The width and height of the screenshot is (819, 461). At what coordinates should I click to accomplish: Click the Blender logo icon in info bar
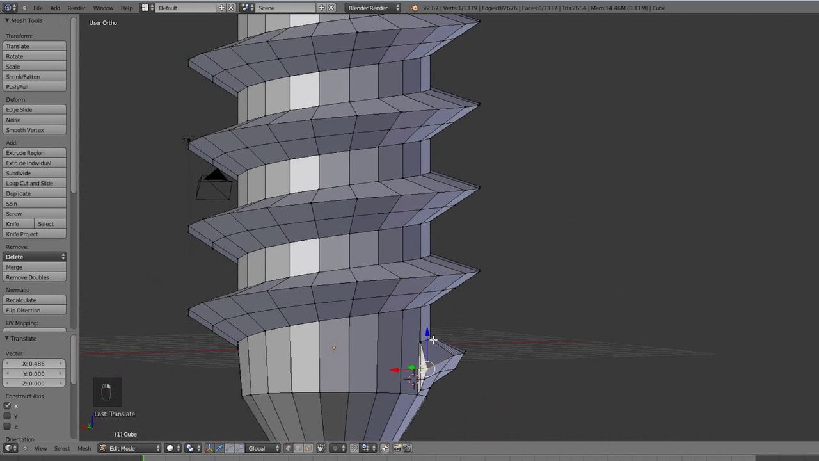[414, 8]
